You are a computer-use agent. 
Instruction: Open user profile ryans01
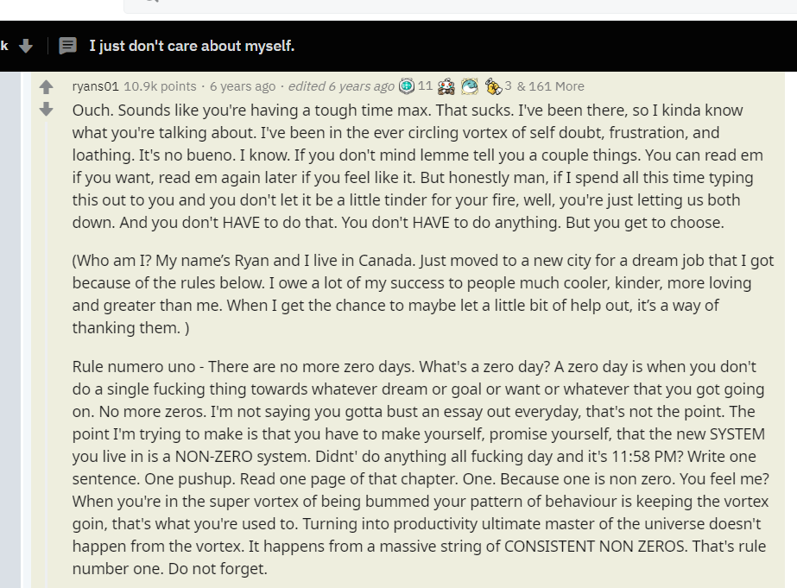[x=96, y=86]
